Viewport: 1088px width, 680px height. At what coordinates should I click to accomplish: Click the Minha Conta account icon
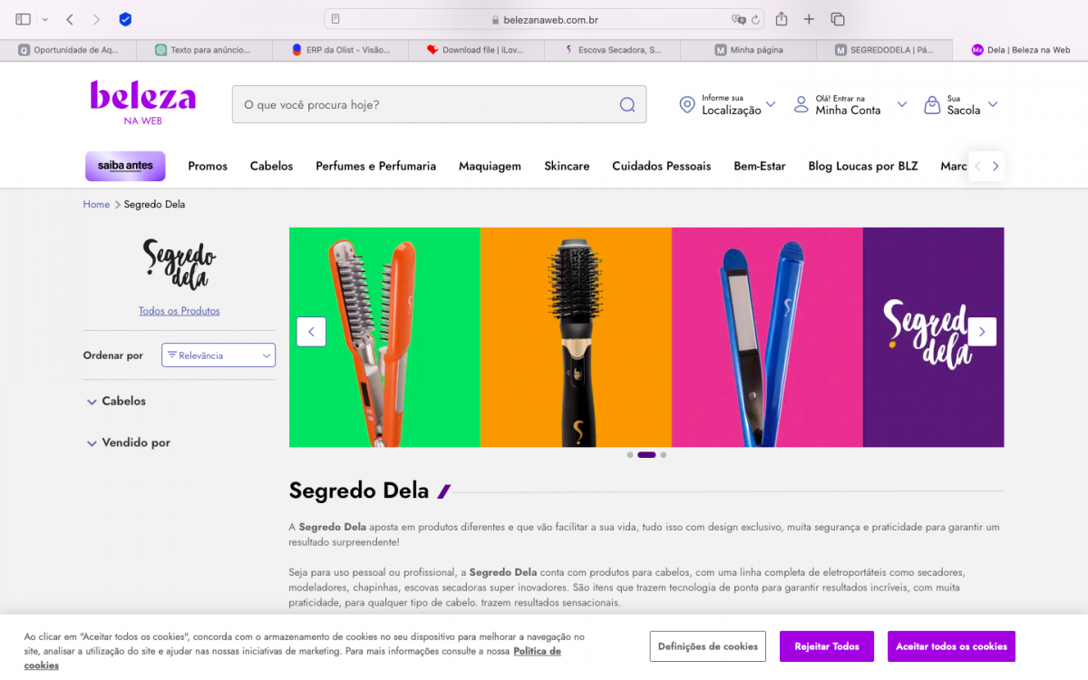click(801, 104)
